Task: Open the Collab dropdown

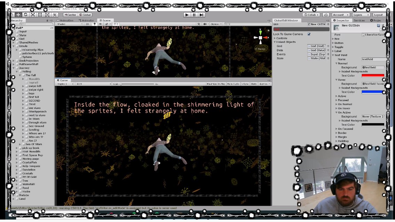Action: 311,15
